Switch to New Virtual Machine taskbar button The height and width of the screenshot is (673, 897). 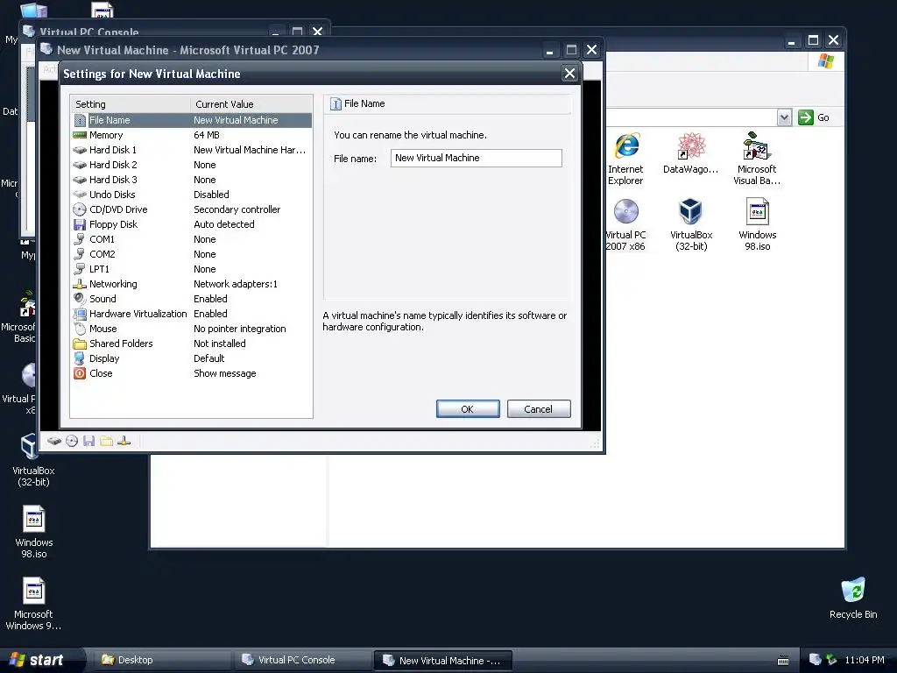442,661
